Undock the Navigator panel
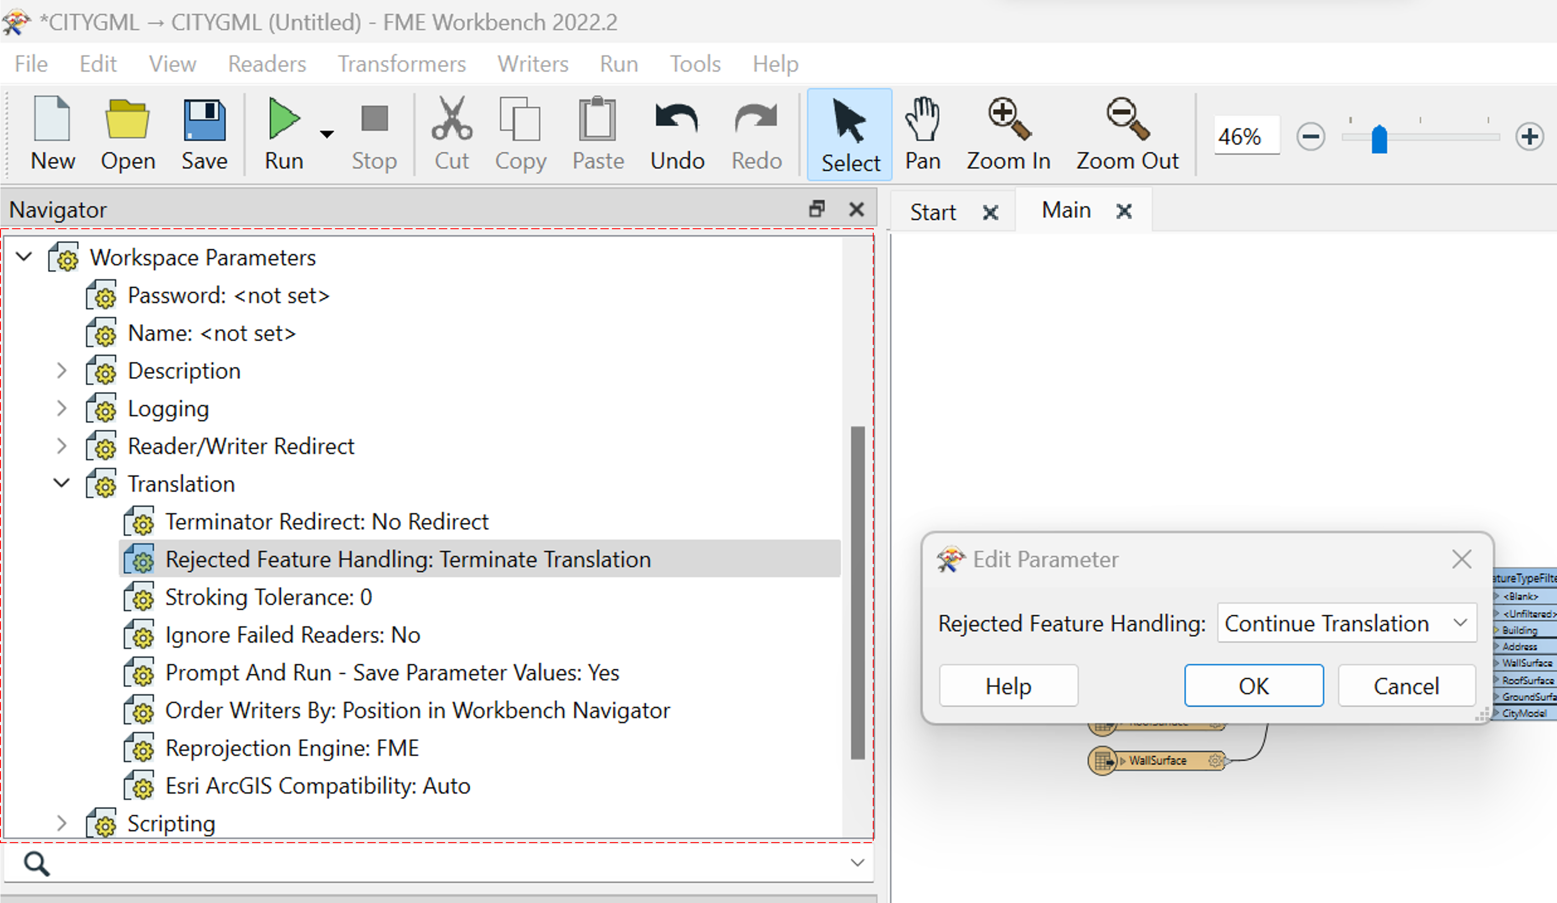Image resolution: width=1557 pixels, height=903 pixels. 817,209
